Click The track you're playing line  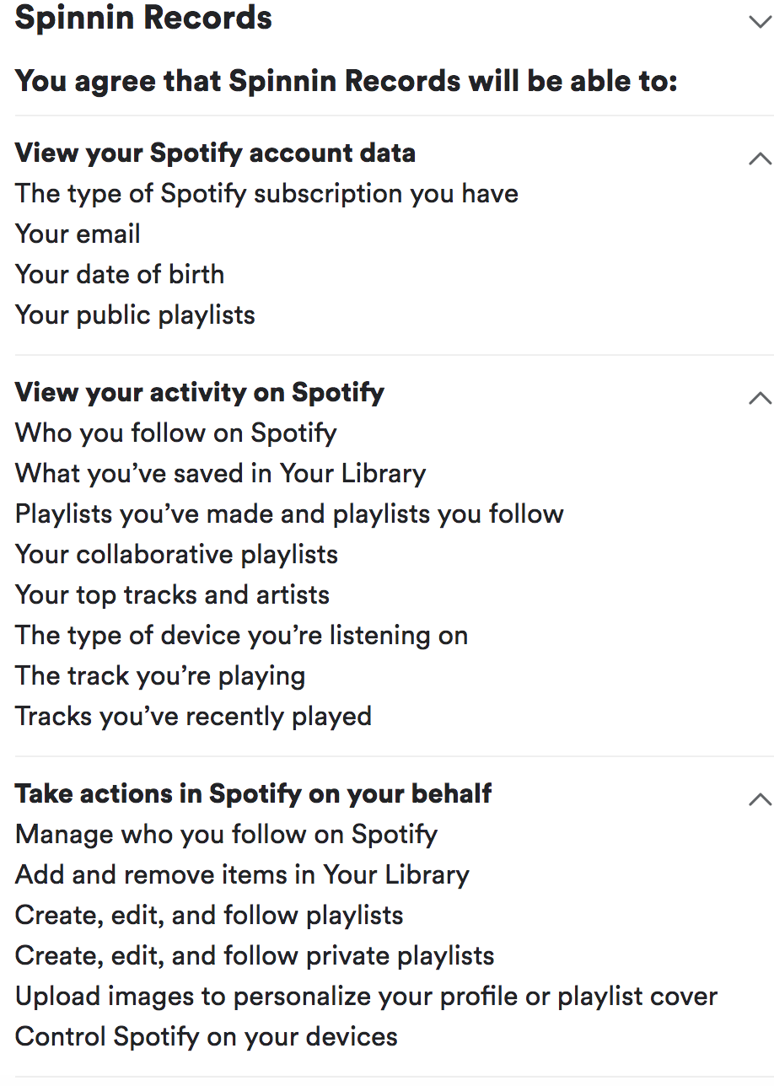tap(160, 675)
